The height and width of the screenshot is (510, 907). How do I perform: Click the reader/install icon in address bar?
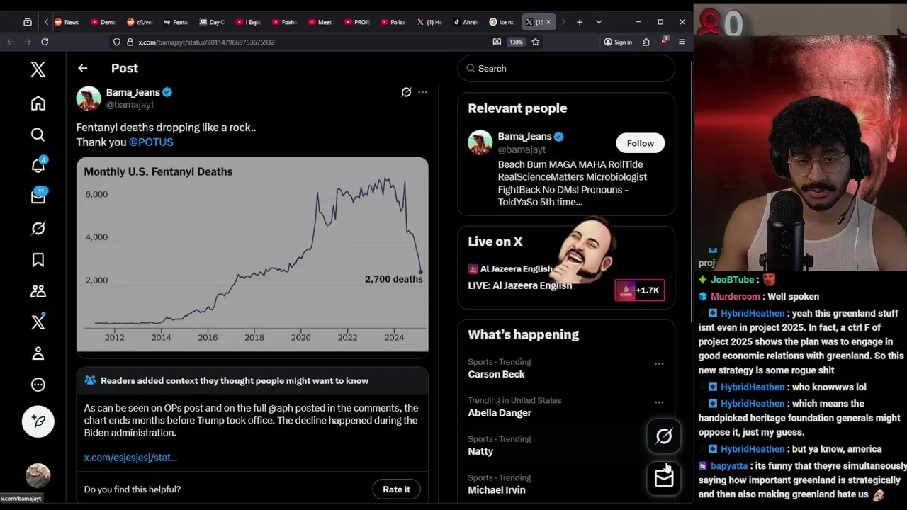[497, 42]
